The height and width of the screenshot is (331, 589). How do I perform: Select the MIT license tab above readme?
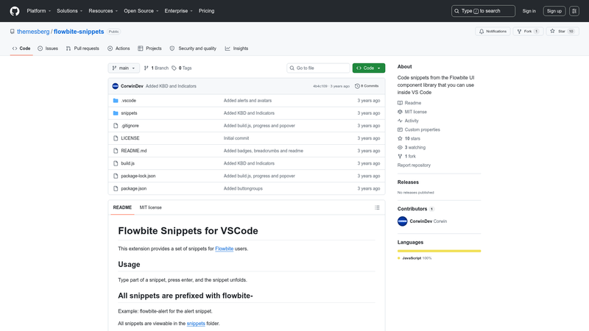point(151,207)
